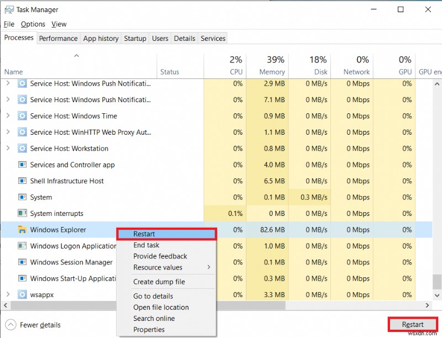The width and height of the screenshot is (442, 338).
Task: Click the Restart button at the bottom right
Action: click(x=412, y=325)
